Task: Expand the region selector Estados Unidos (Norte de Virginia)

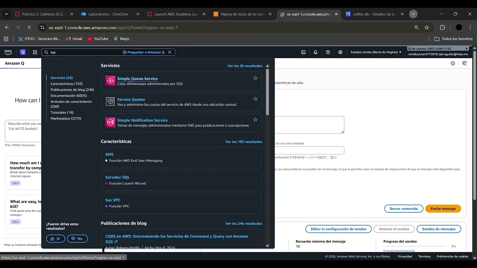Action: tap(376, 52)
